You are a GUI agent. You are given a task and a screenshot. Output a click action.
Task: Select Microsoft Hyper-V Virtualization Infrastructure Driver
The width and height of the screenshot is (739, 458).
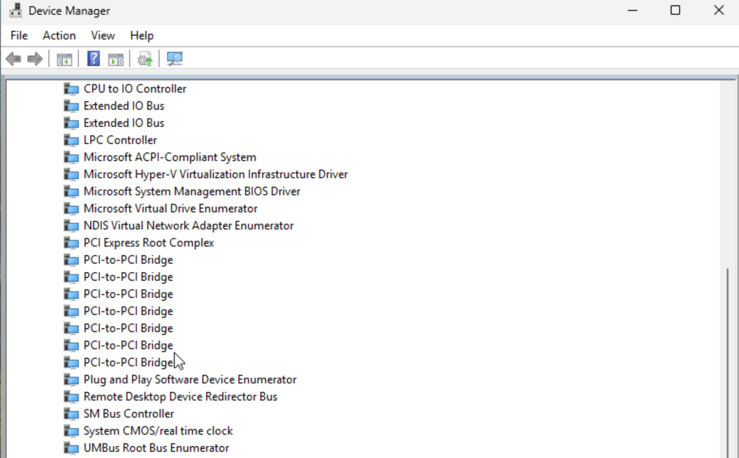click(216, 174)
